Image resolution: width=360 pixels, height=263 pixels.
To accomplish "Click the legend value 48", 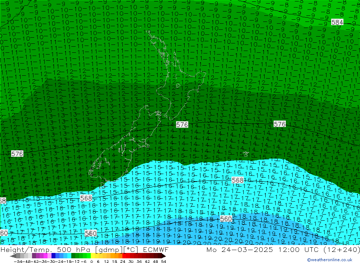I will [x=156, y=262].
